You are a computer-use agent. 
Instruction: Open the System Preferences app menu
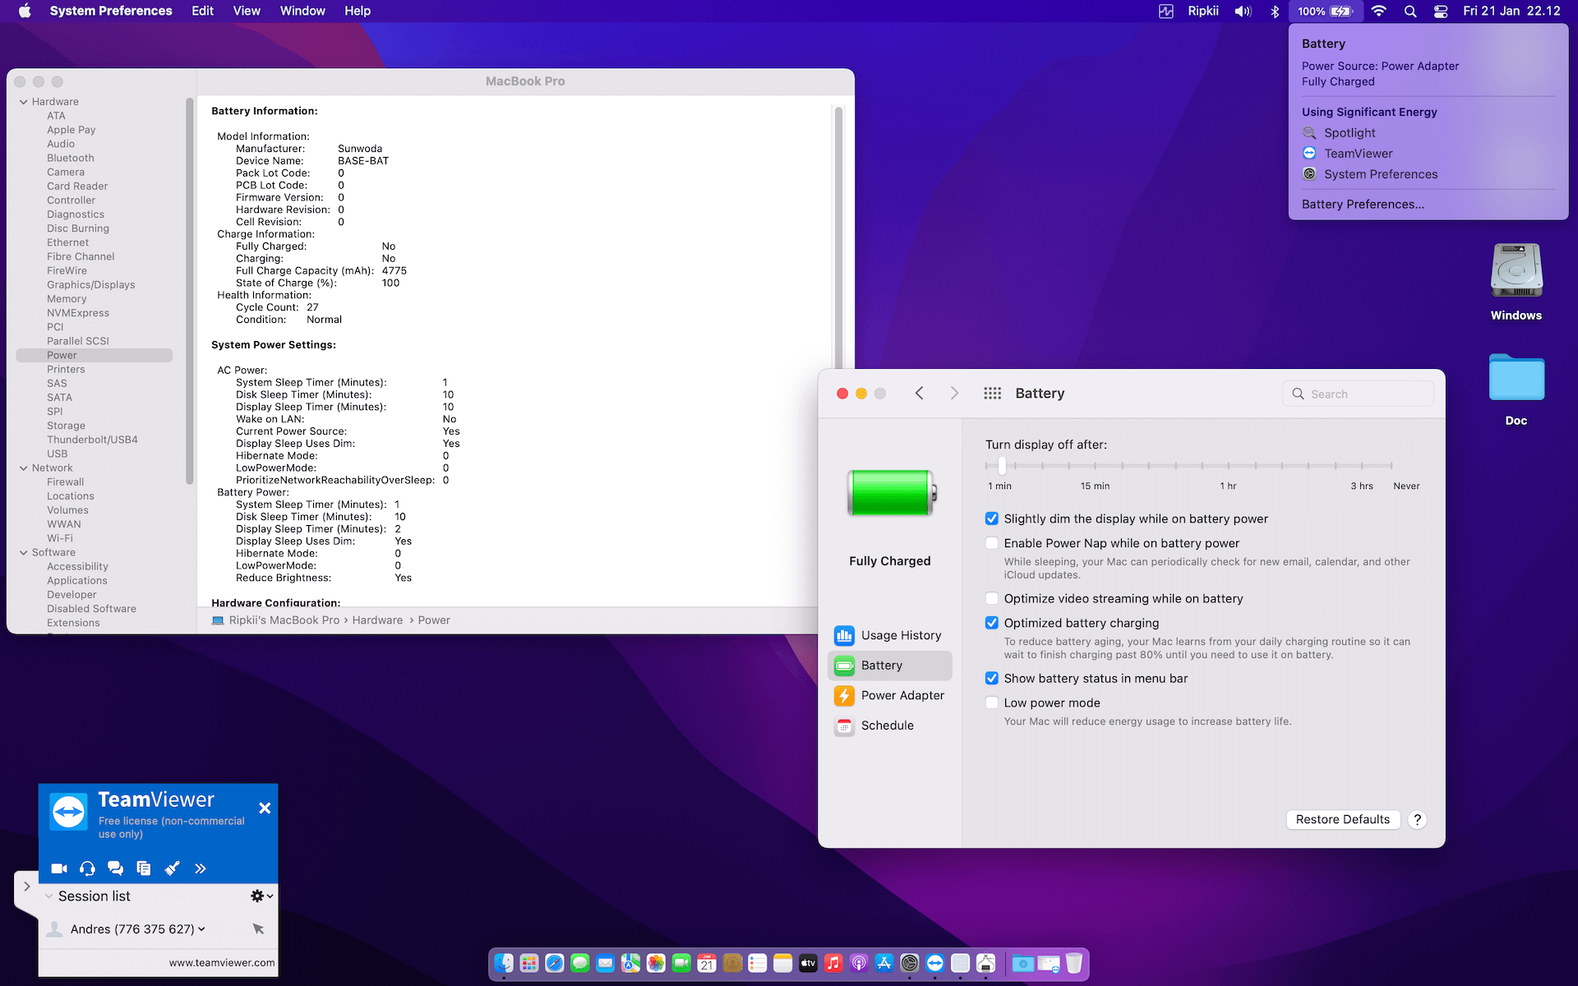(111, 11)
